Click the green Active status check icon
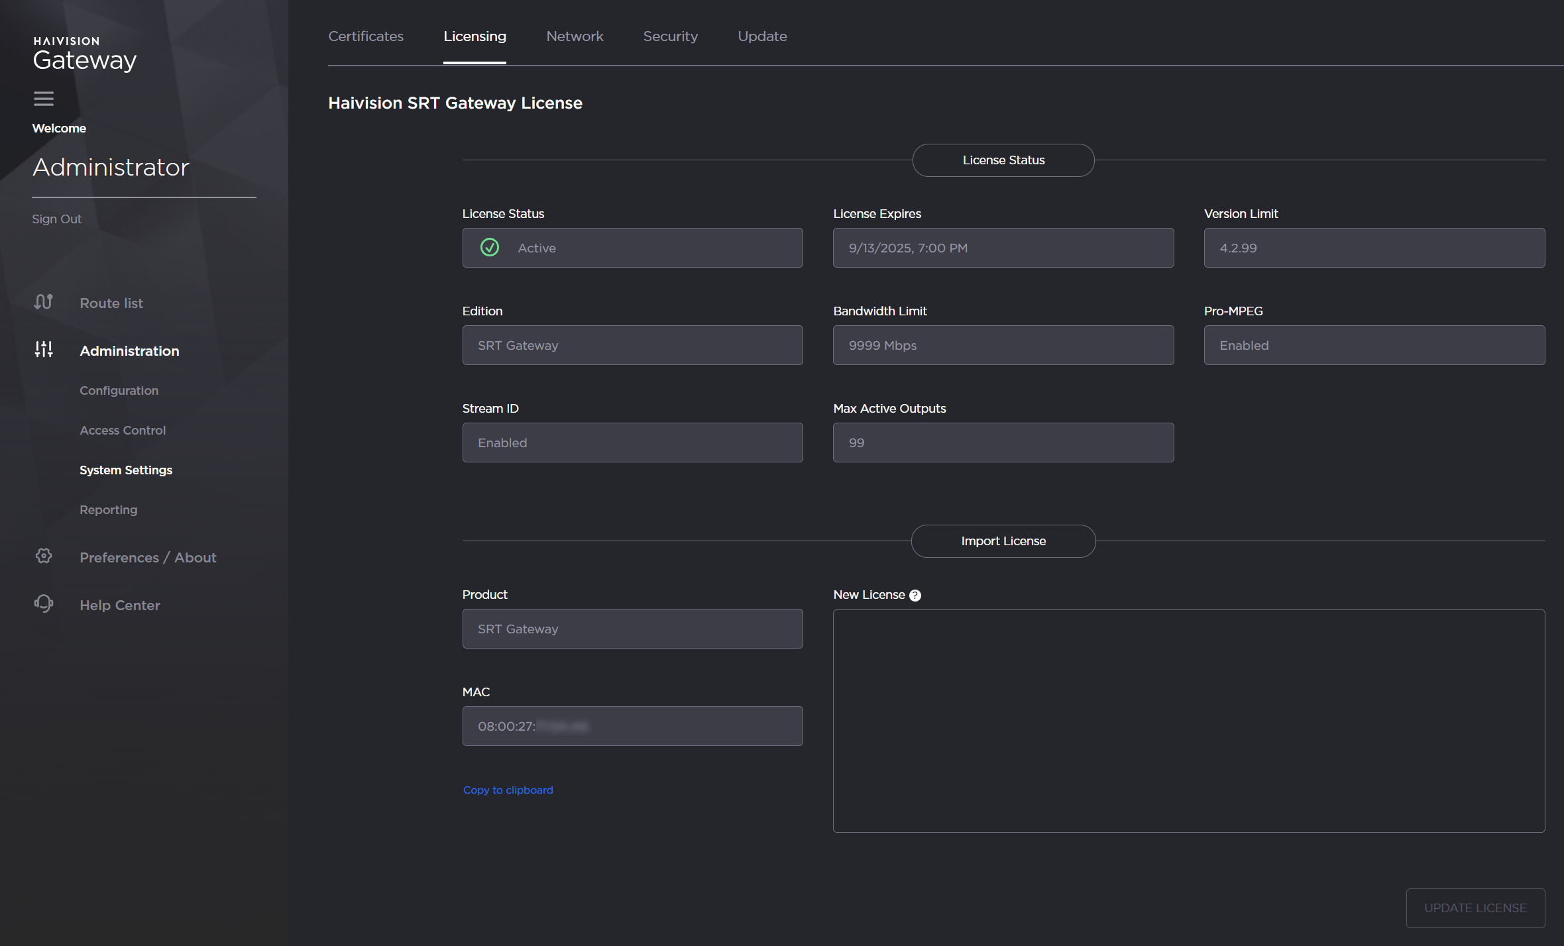This screenshot has width=1564, height=946. [488, 247]
